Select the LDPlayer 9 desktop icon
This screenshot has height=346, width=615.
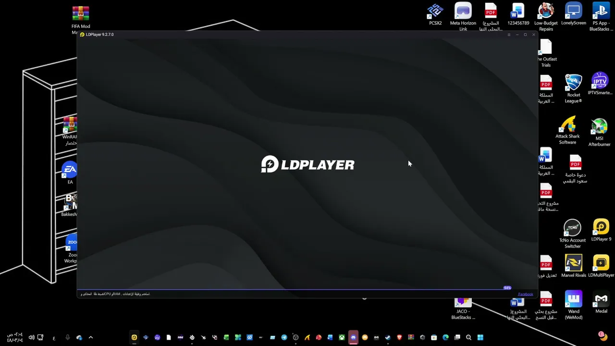click(601, 231)
